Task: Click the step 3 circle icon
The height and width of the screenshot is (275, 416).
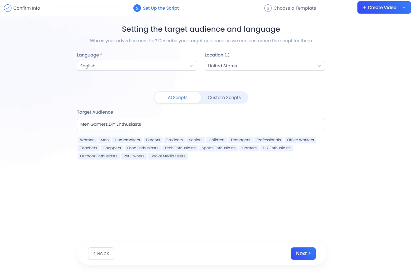Action: coord(268,8)
